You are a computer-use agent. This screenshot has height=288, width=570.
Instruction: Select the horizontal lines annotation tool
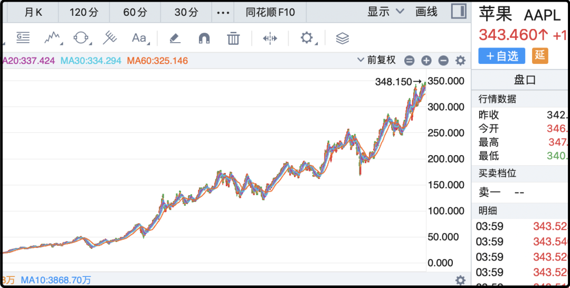click(23, 38)
